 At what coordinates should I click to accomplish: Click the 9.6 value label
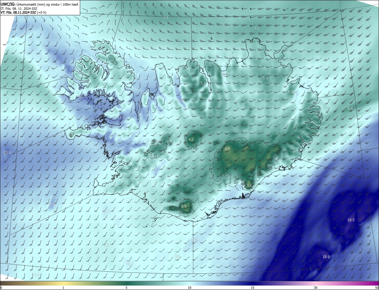pyautogui.click(x=178, y=256)
